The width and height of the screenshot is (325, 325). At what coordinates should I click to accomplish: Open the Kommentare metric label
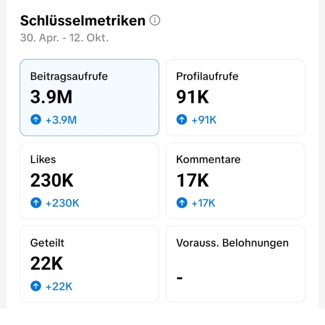tap(208, 159)
